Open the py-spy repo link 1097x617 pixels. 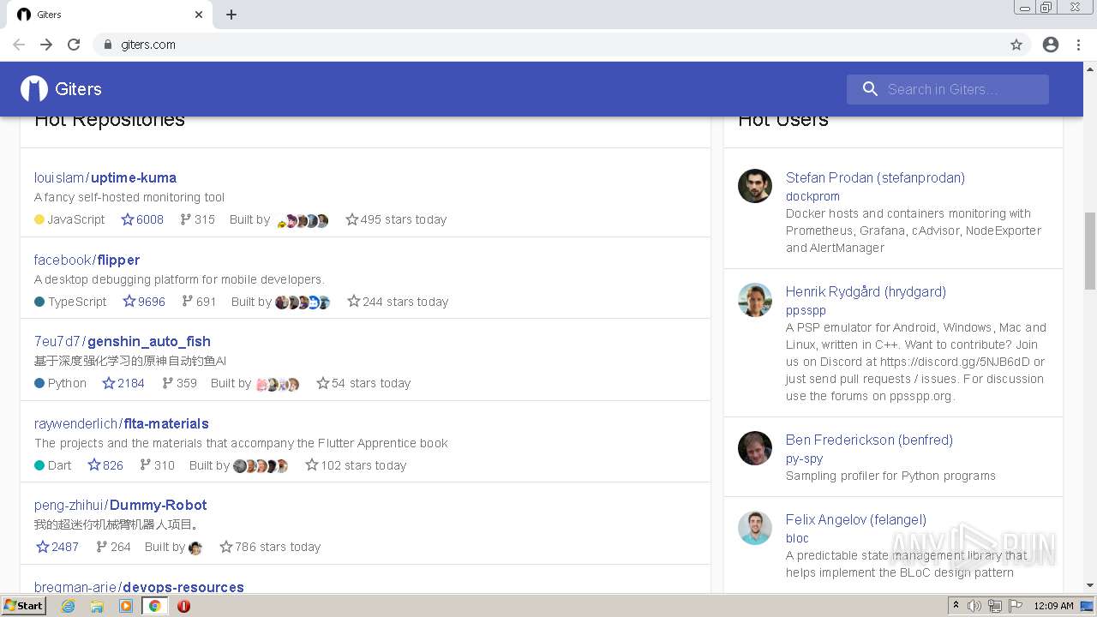[804, 458]
